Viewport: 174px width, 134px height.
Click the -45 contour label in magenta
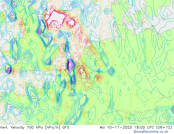pos(86,78)
